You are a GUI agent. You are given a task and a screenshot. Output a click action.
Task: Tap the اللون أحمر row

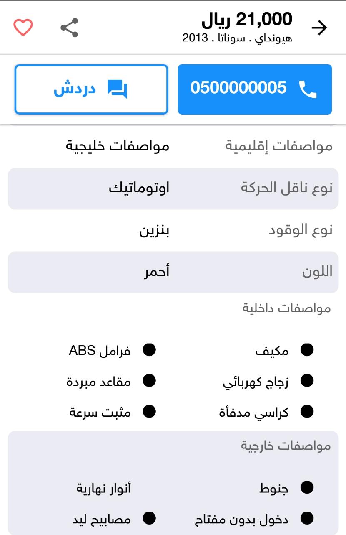(173, 272)
